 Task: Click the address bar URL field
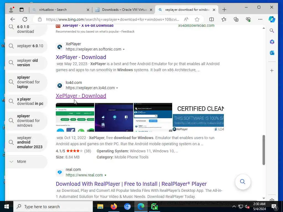coord(112,19)
